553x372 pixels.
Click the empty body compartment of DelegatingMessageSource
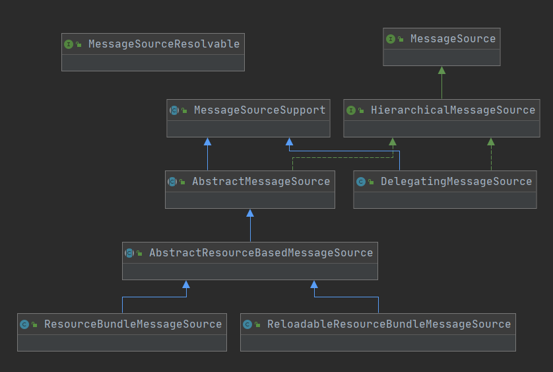[x=445, y=200]
